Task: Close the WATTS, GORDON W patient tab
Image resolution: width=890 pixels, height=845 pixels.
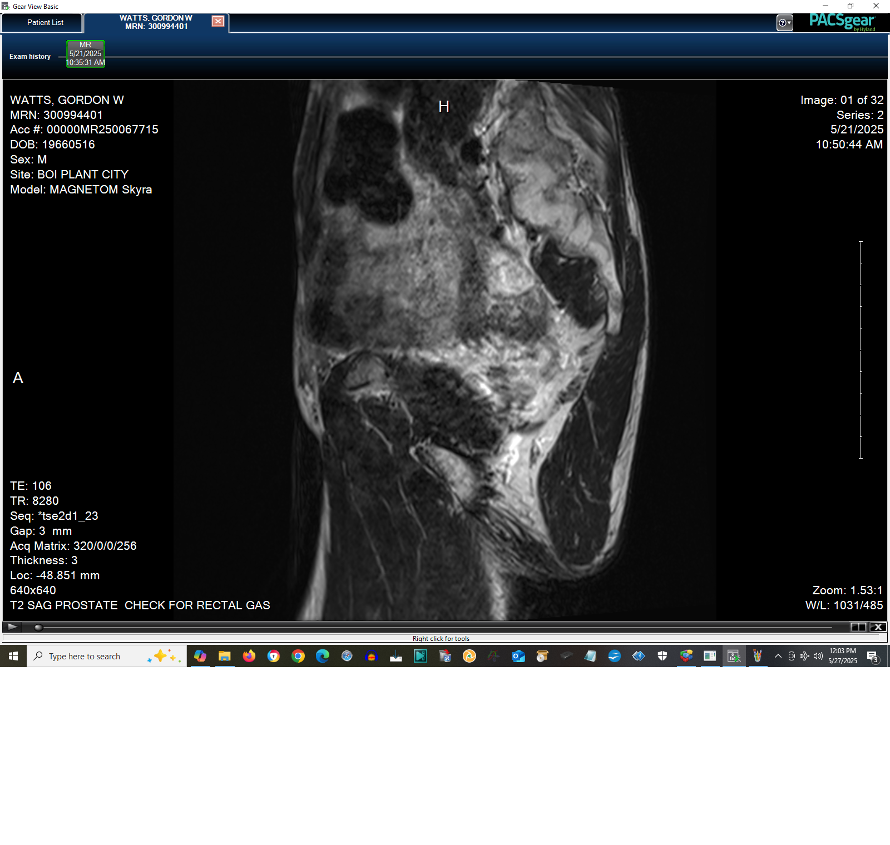Action: click(218, 21)
